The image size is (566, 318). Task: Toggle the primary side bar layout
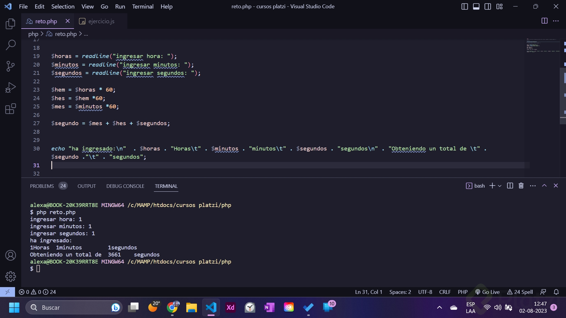click(465, 6)
